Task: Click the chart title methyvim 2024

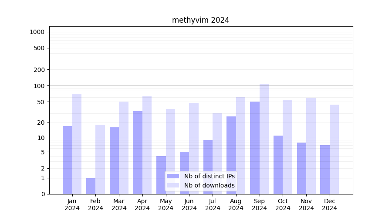Action: click(x=200, y=20)
